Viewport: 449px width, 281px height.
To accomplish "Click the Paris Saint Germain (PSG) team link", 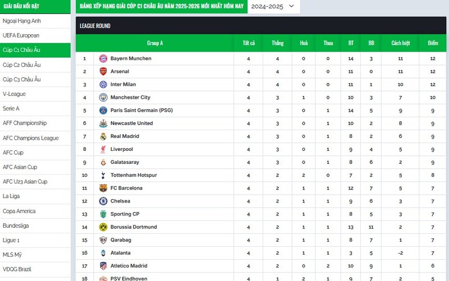I will click(141, 110).
